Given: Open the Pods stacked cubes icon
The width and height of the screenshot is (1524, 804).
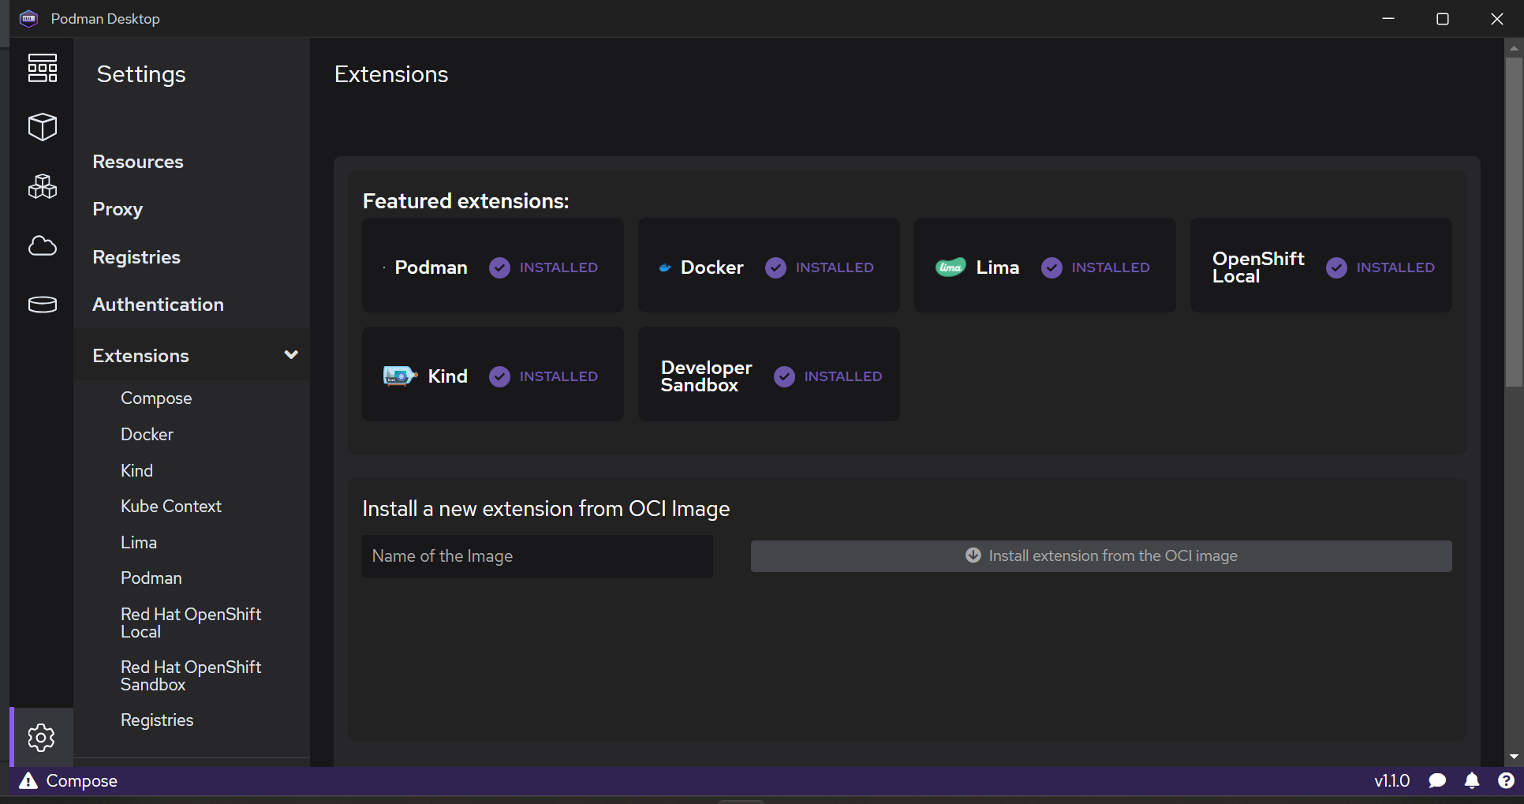Looking at the screenshot, I should (43, 186).
